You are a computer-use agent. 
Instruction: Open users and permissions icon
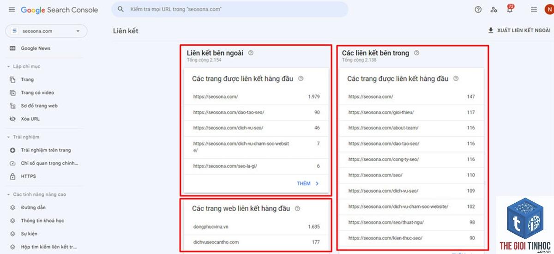click(494, 10)
